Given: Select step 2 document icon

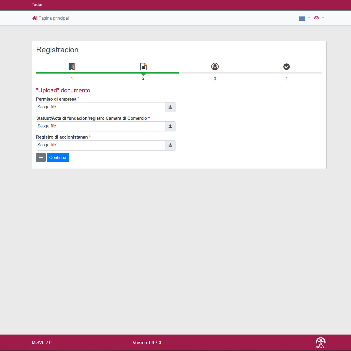Looking at the screenshot, I should point(143,67).
